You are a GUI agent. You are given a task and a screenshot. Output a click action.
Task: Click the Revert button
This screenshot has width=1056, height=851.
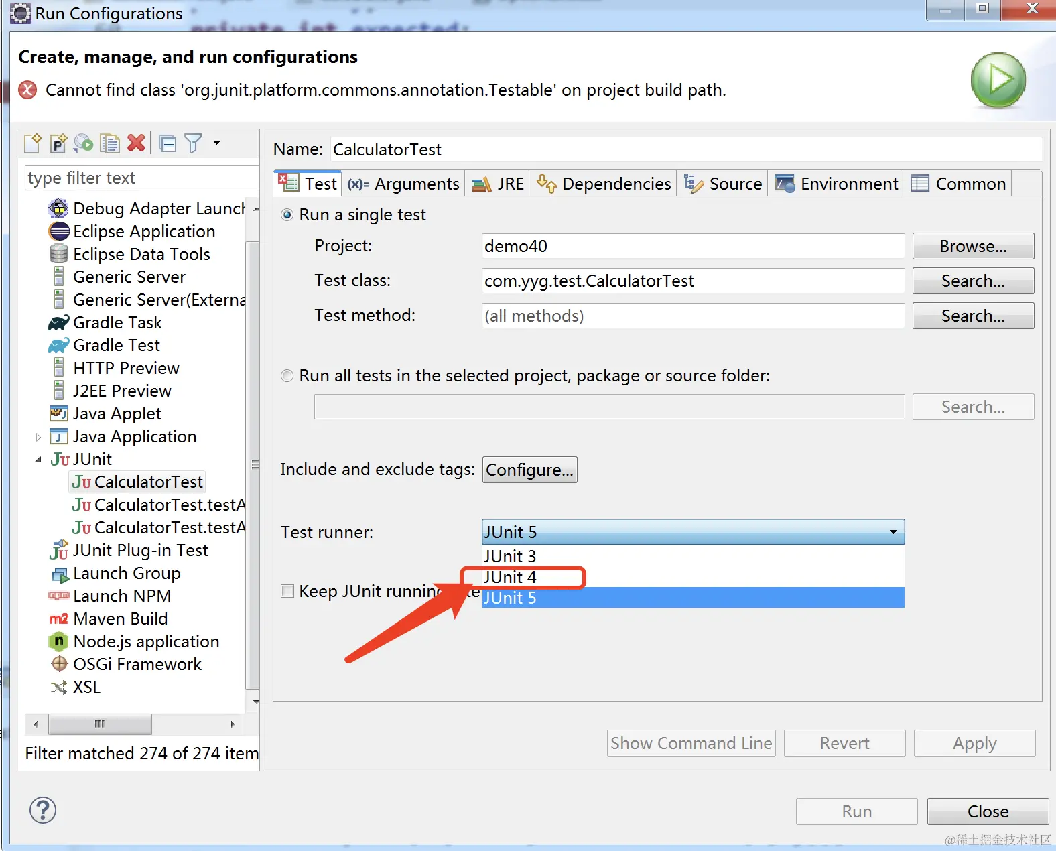(x=844, y=743)
